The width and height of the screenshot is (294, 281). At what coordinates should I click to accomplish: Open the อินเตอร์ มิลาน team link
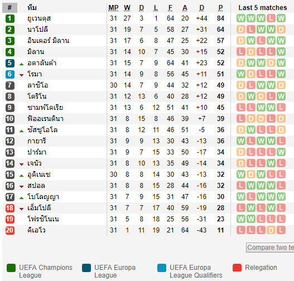point(48,41)
